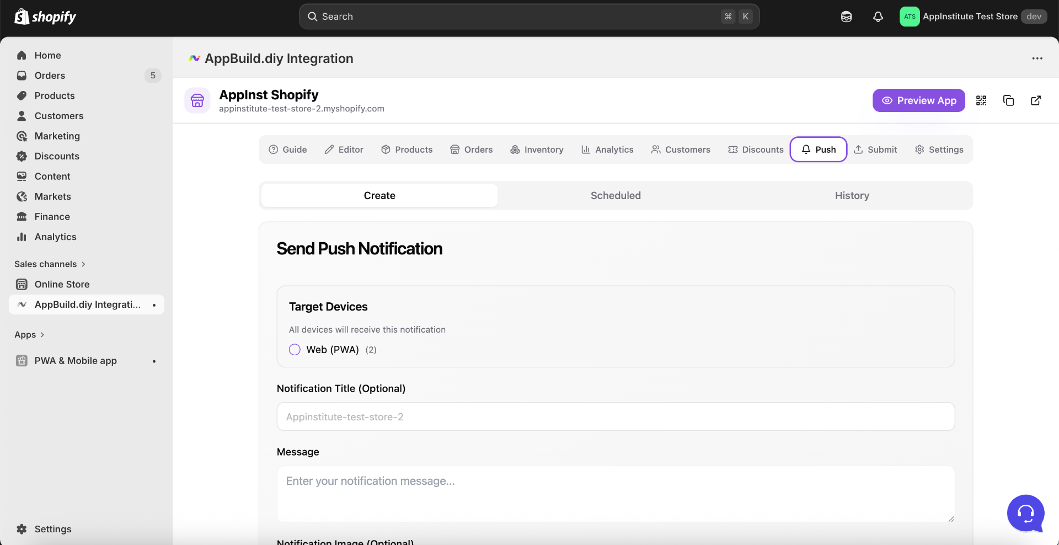
Task: Click the Orders sidebar icon
Action: pos(22,76)
